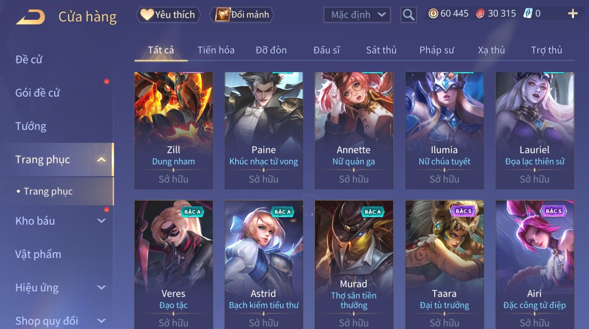Select the Zill Dung nham skin card
The width and height of the screenshot is (589, 329).
[174, 131]
